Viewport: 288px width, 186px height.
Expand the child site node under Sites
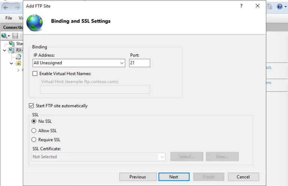(18, 70)
